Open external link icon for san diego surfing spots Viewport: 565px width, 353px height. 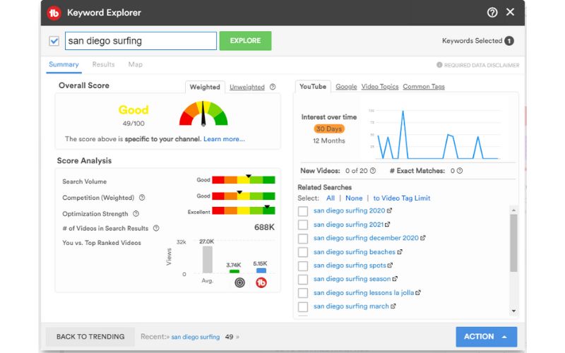point(390,265)
